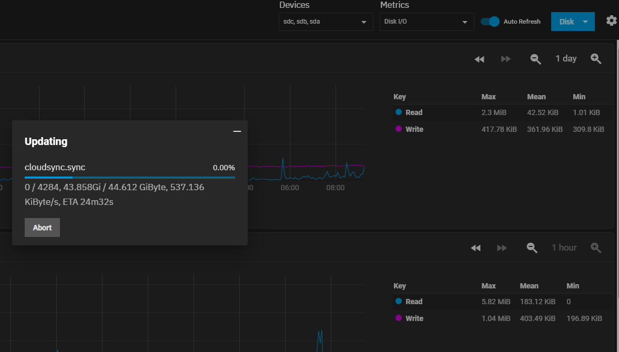
Task: Abort the cloudsync.sync task
Action: pyautogui.click(x=42, y=227)
